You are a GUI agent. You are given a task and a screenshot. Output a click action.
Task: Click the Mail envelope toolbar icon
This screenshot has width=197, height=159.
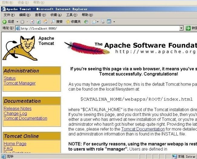94,22
